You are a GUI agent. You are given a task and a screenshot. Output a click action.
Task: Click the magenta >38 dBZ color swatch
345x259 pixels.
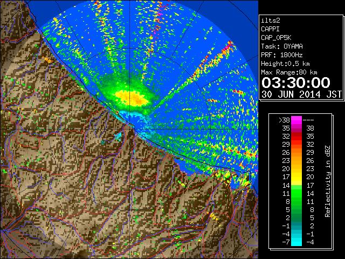[x=296, y=120]
